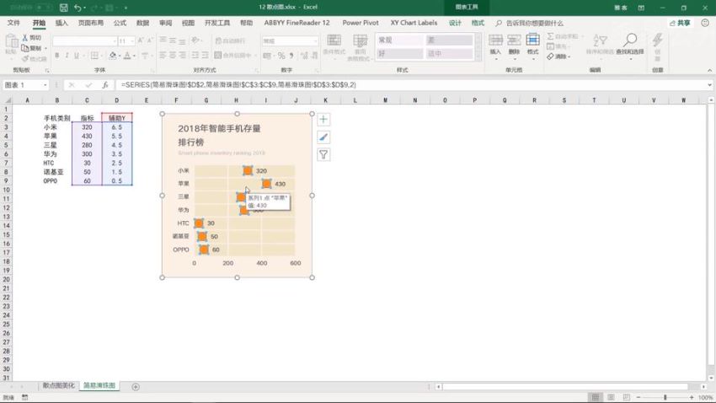Screen dimensions: 716x403
Task: Click the insert function fx icon
Action: (x=105, y=85)
